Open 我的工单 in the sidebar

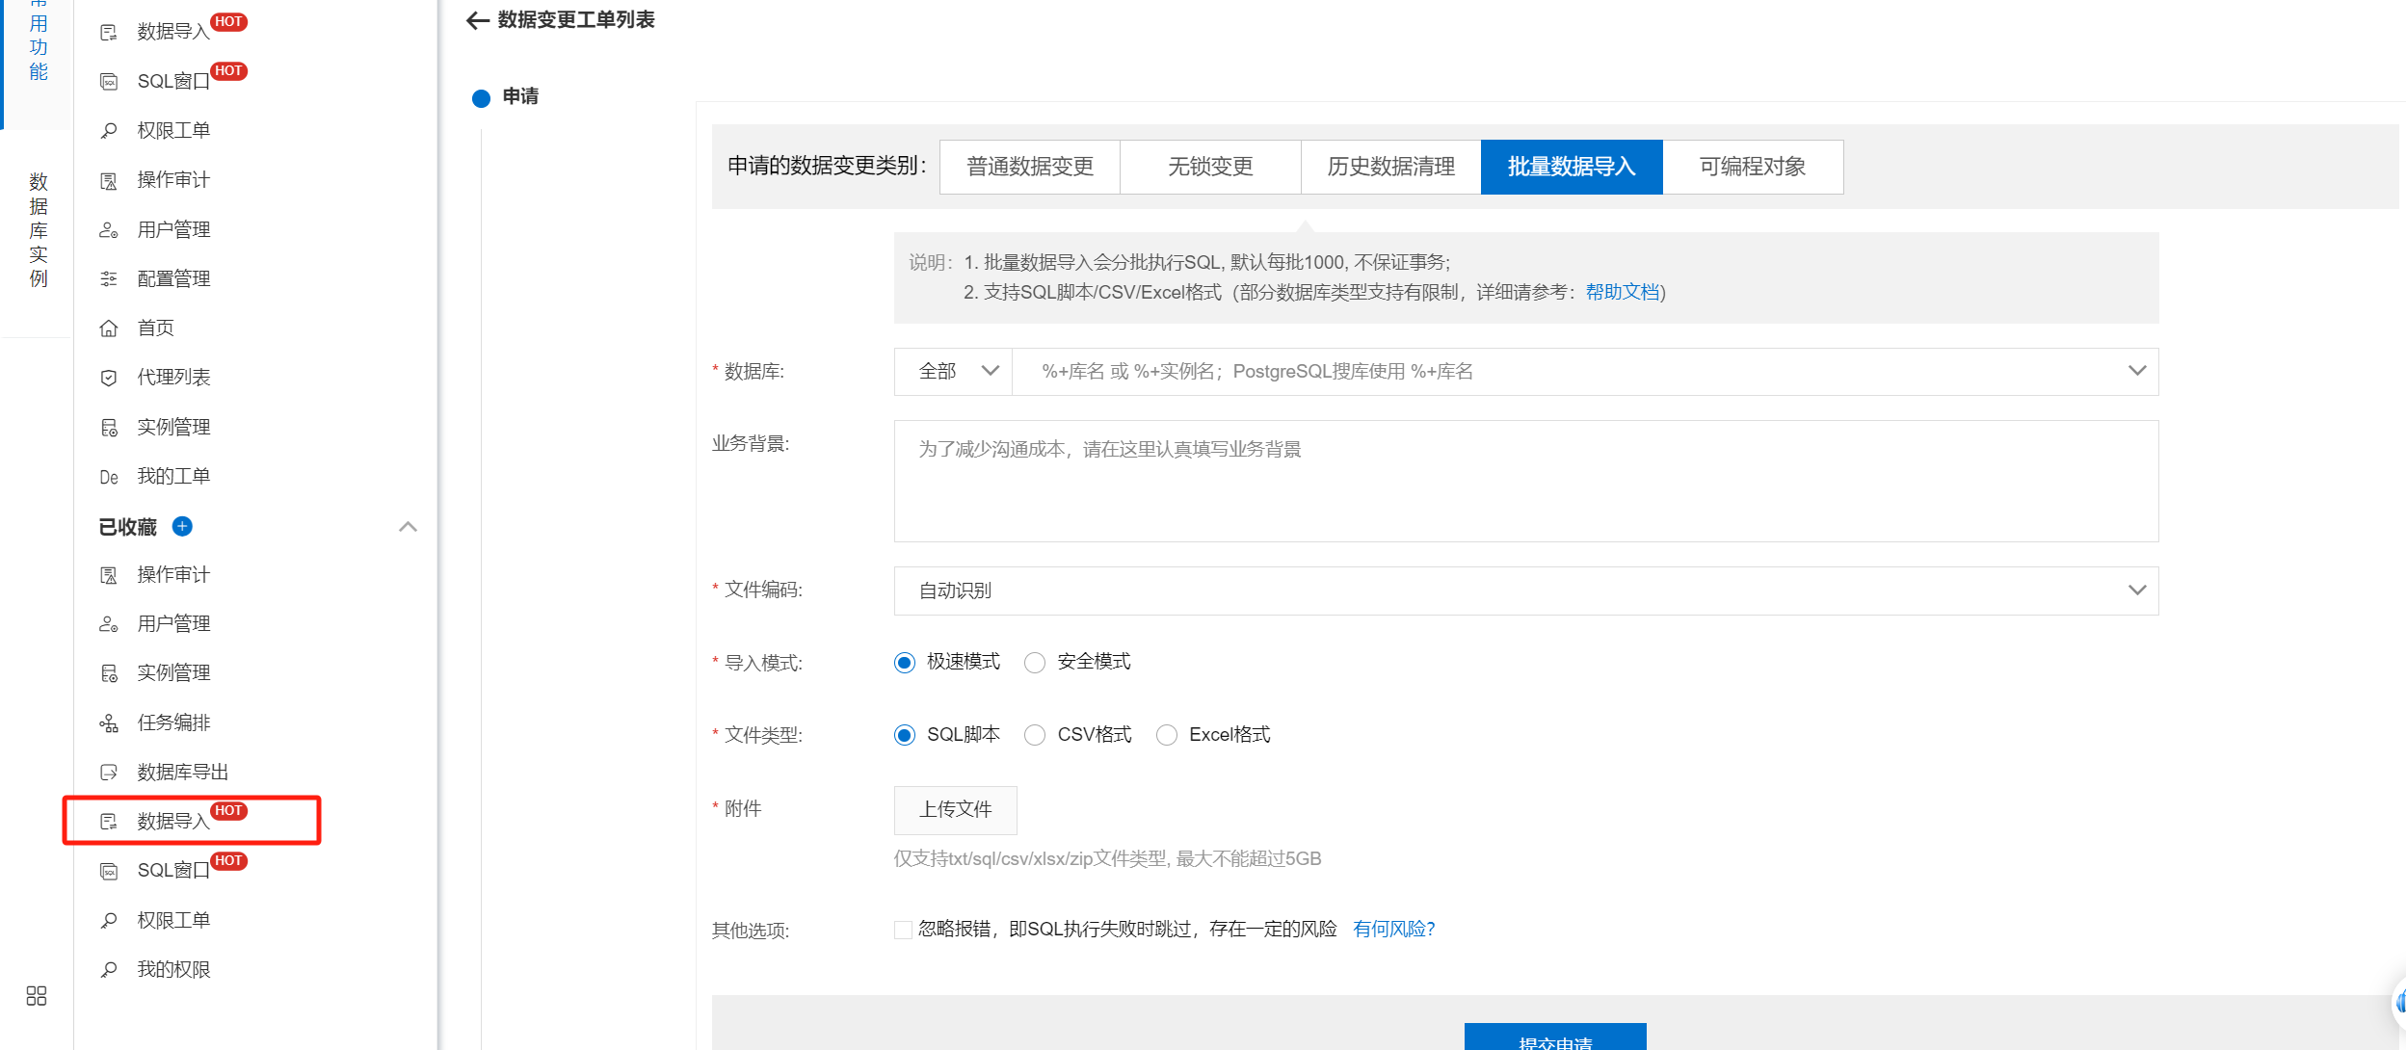(x=173, y=477)
